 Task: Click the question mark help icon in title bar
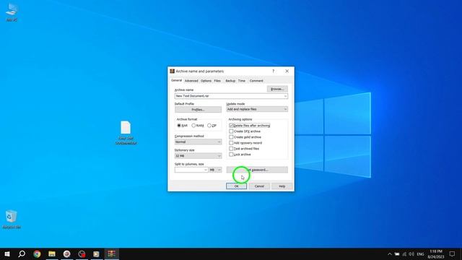(273, 71)
